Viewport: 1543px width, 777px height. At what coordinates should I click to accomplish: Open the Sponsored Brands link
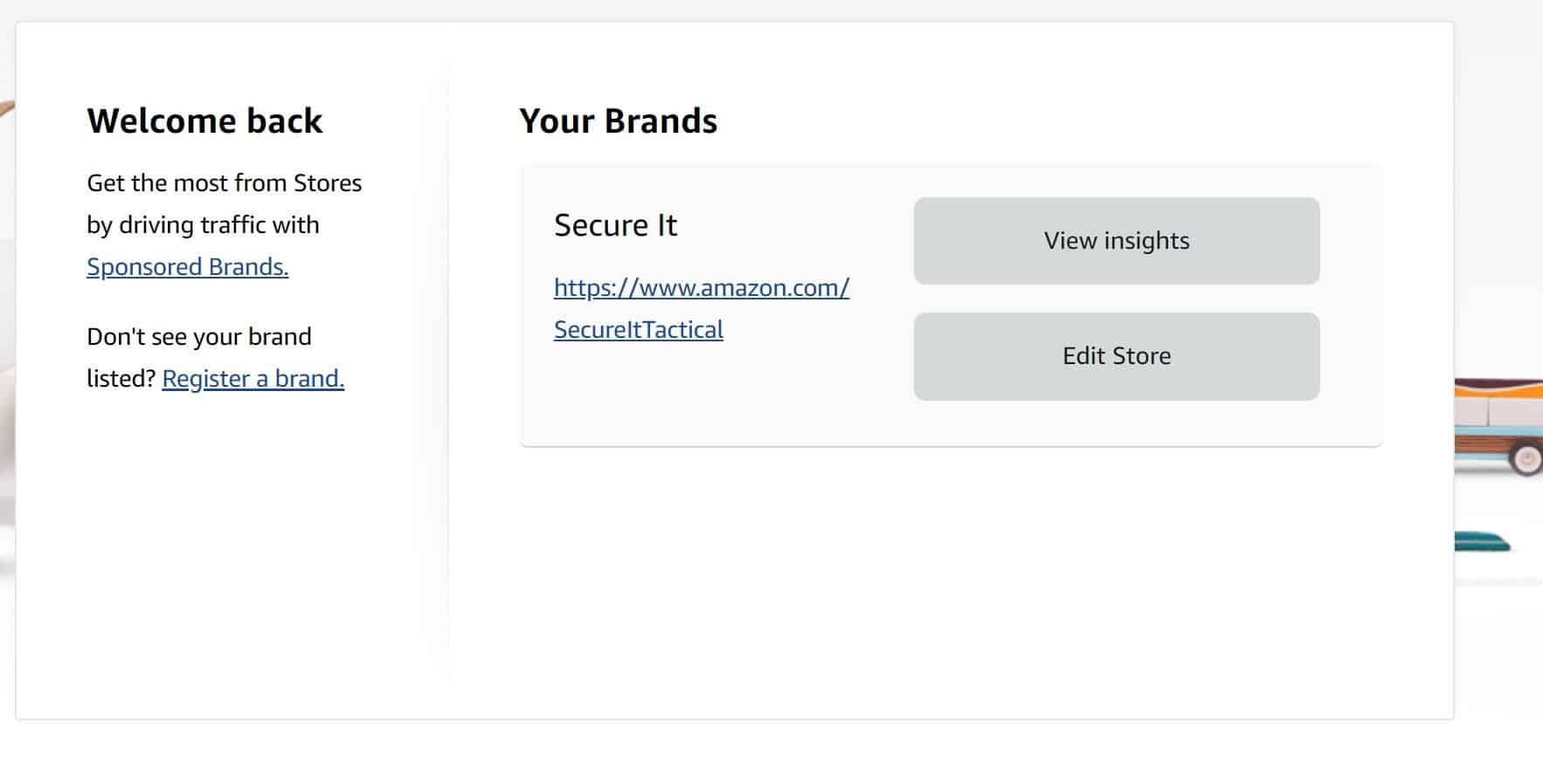tap(187, 266)
